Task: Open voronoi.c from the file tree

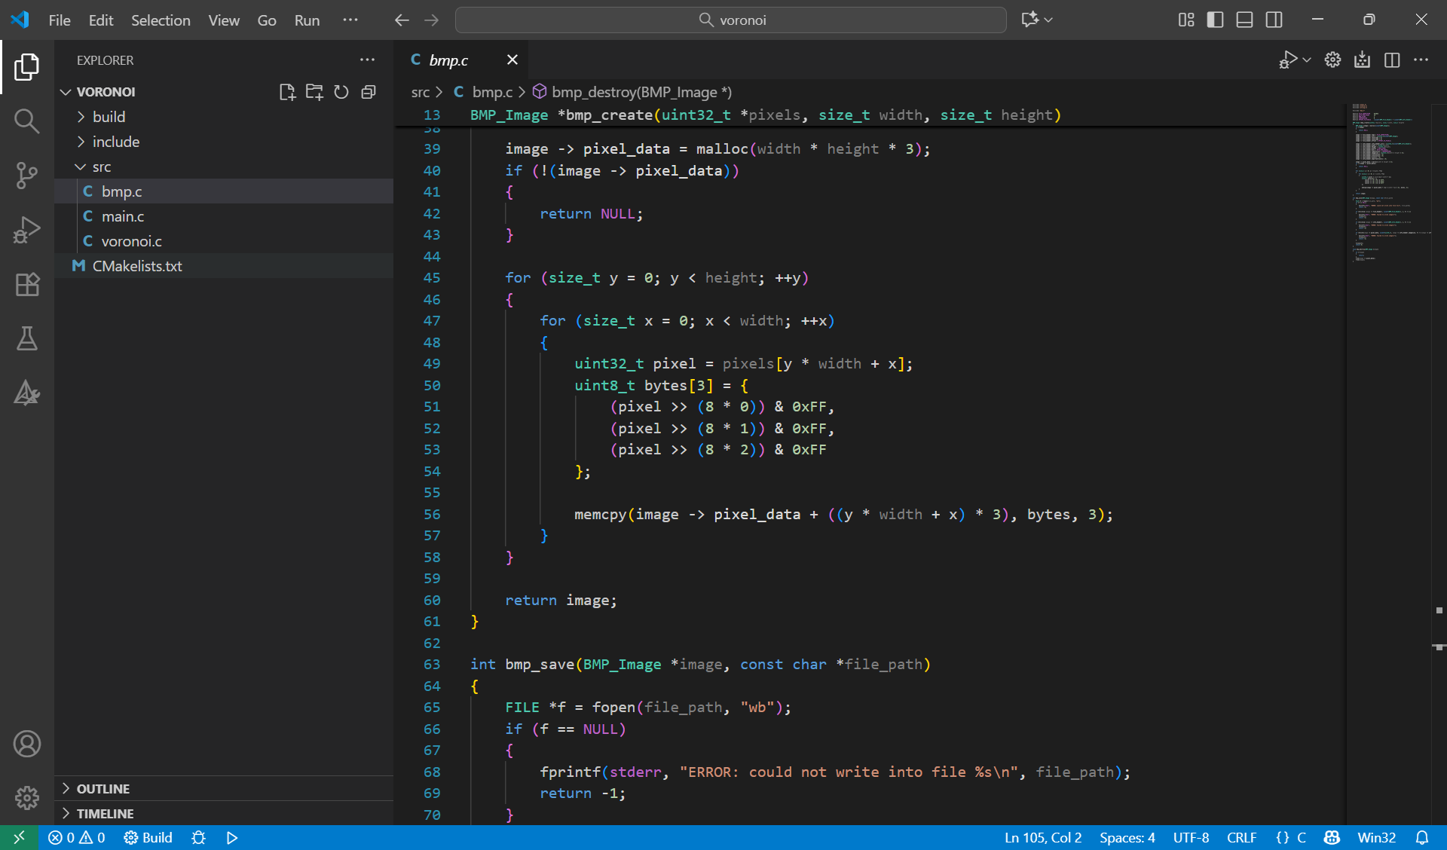Action: (x=131, y=241)
